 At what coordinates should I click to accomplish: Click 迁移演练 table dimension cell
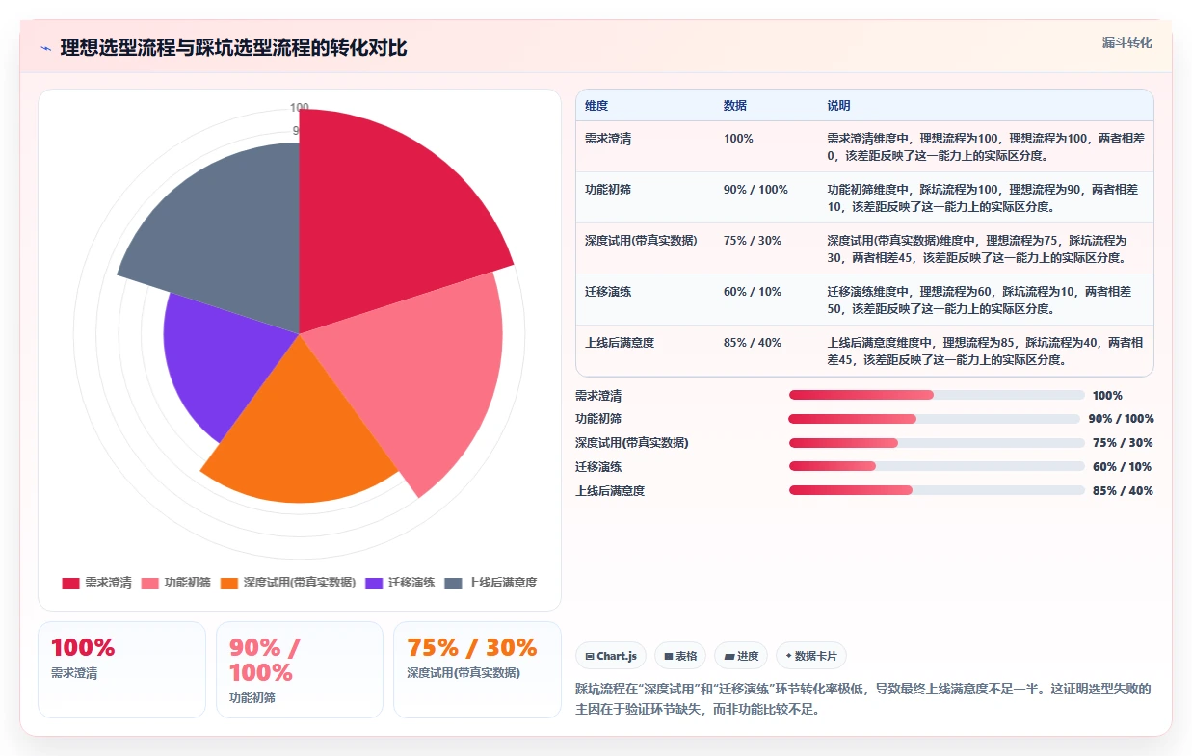pos(608,292)
